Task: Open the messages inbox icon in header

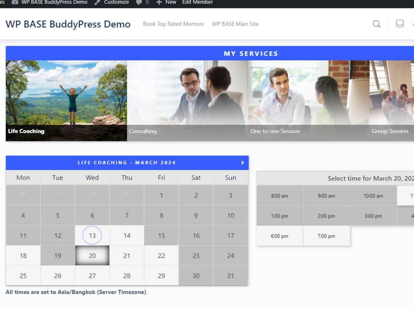Action: coord(400,24)
